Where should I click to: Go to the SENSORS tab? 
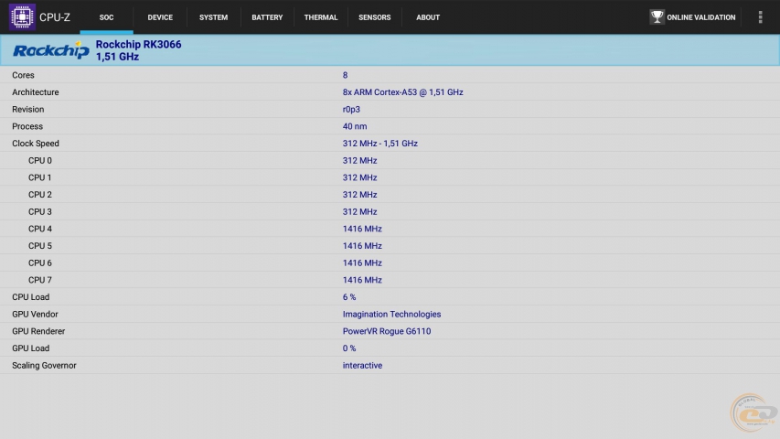[x=375, y=17]
